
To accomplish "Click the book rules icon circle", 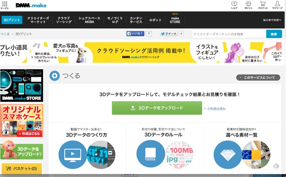I will (x=150, y=154).
